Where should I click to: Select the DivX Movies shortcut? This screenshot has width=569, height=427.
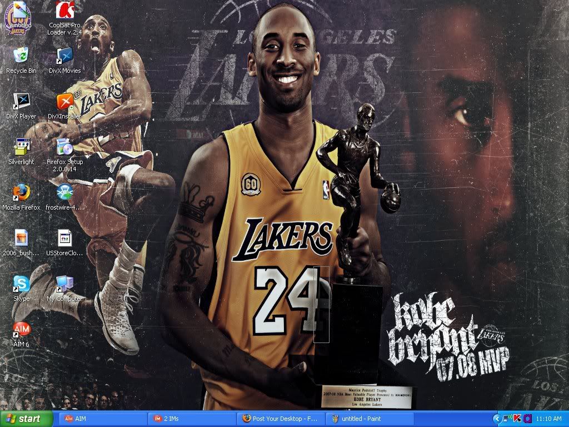coord(65,60)
